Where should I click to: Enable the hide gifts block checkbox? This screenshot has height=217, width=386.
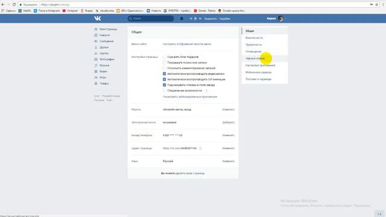tap(164, 57)
